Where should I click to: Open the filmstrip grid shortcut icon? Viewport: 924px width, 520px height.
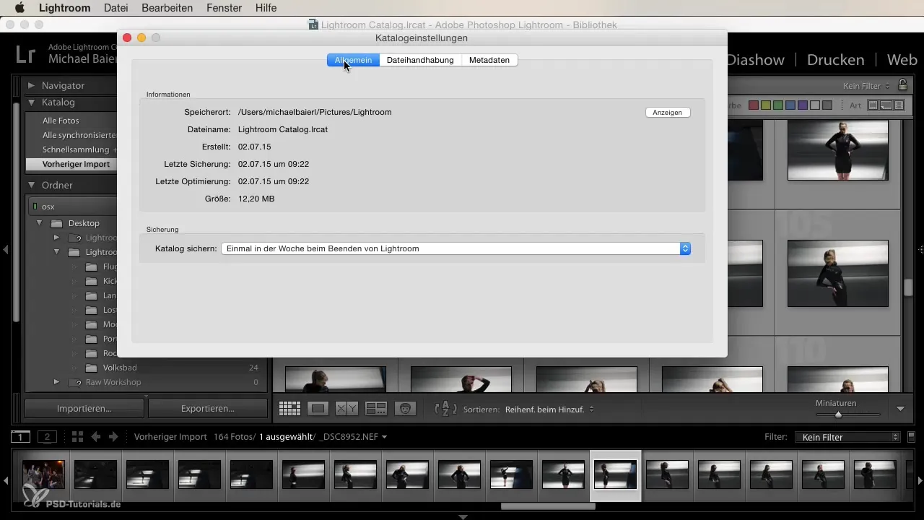[78, 437]
